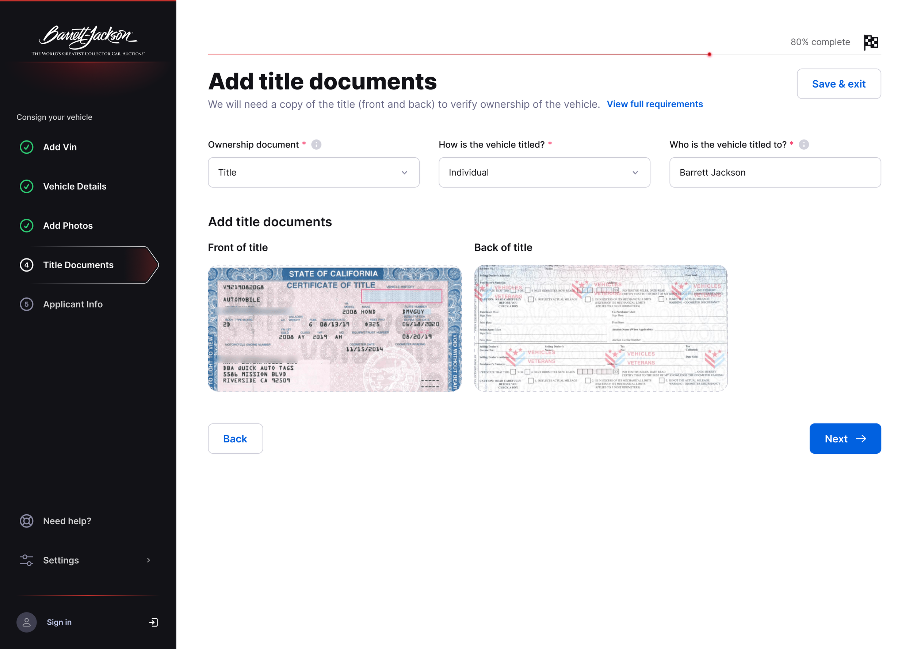This screenshot has height=649, width=913.
Task: Open the Applicant Info step
Action: pyautogui.click(x=73, y=304)
